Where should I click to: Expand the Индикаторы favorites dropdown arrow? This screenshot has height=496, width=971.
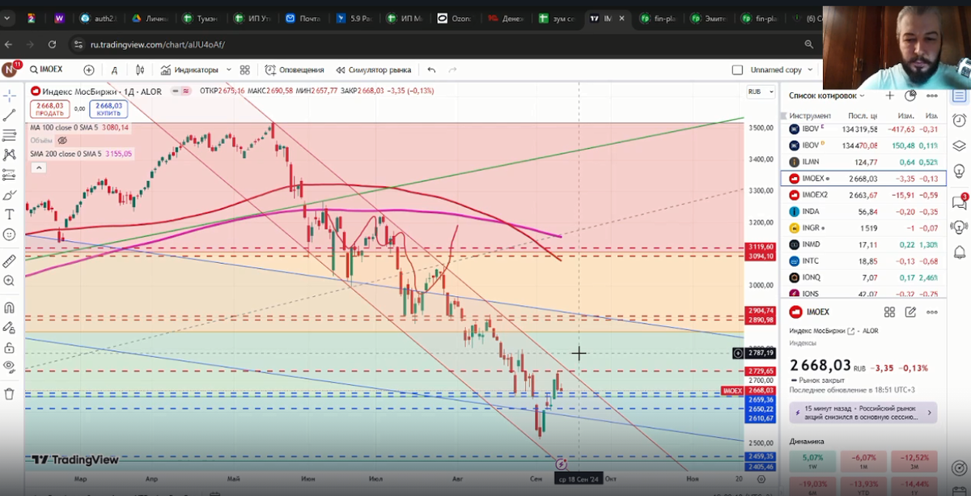229,70
